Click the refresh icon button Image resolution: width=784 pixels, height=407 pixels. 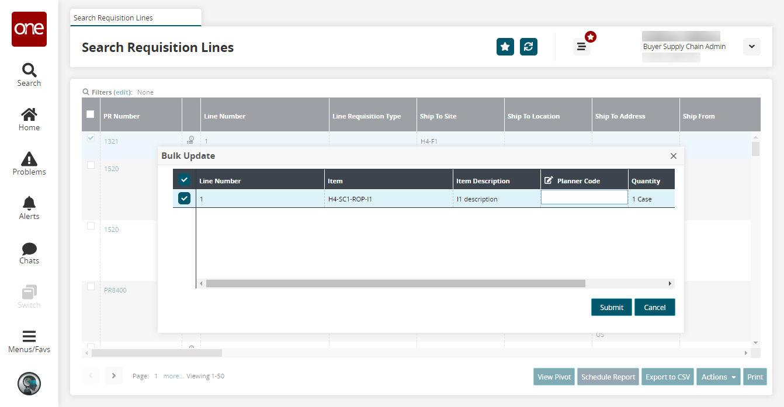coord(529,47)
